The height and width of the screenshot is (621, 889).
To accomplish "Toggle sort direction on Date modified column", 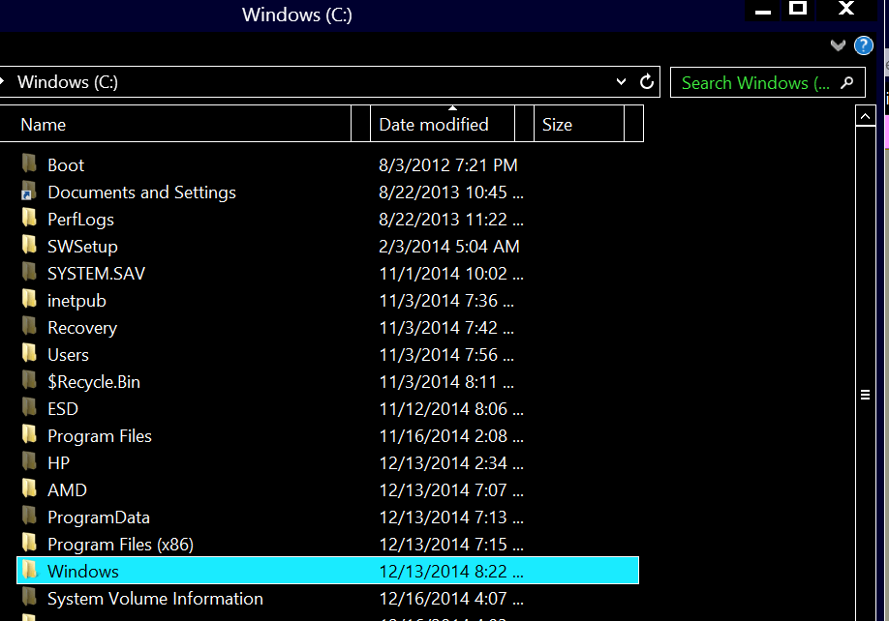I will click(x=451, y=109).
